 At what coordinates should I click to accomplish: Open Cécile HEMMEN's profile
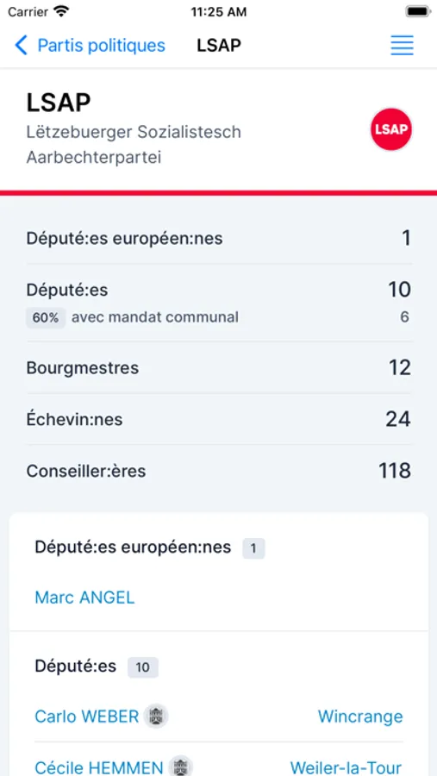tap(99, 767)
